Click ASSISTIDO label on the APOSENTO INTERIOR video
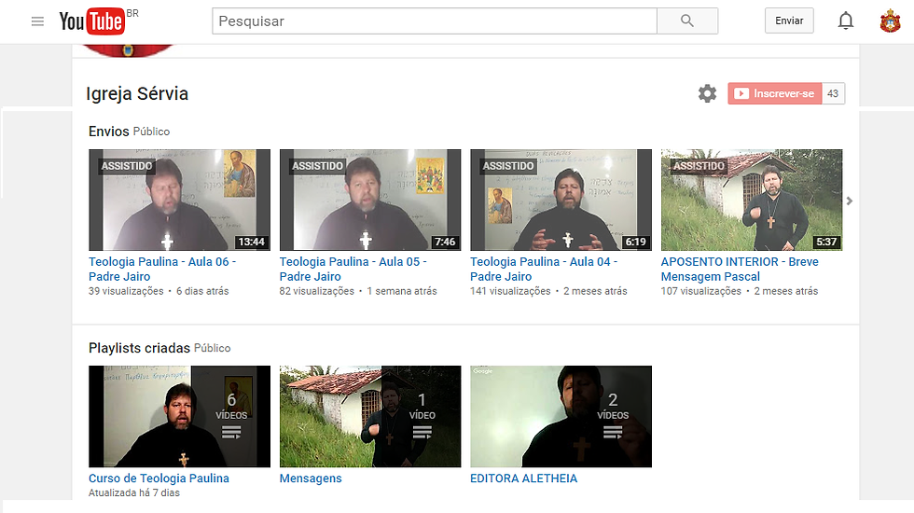914x513 pixels. (699, 166)
